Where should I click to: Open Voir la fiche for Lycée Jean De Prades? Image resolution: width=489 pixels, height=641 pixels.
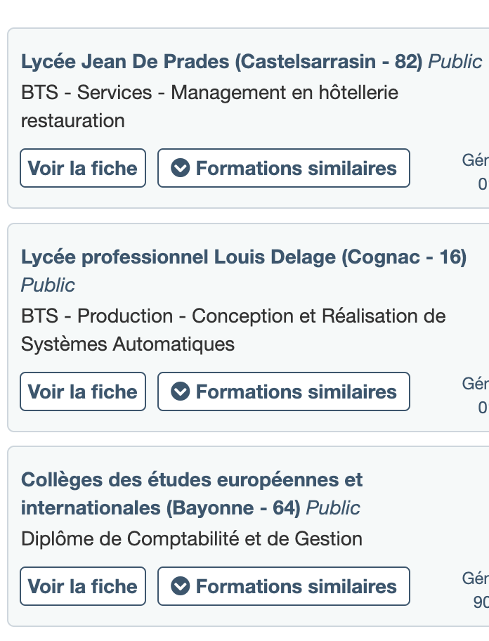click(83, 168)
